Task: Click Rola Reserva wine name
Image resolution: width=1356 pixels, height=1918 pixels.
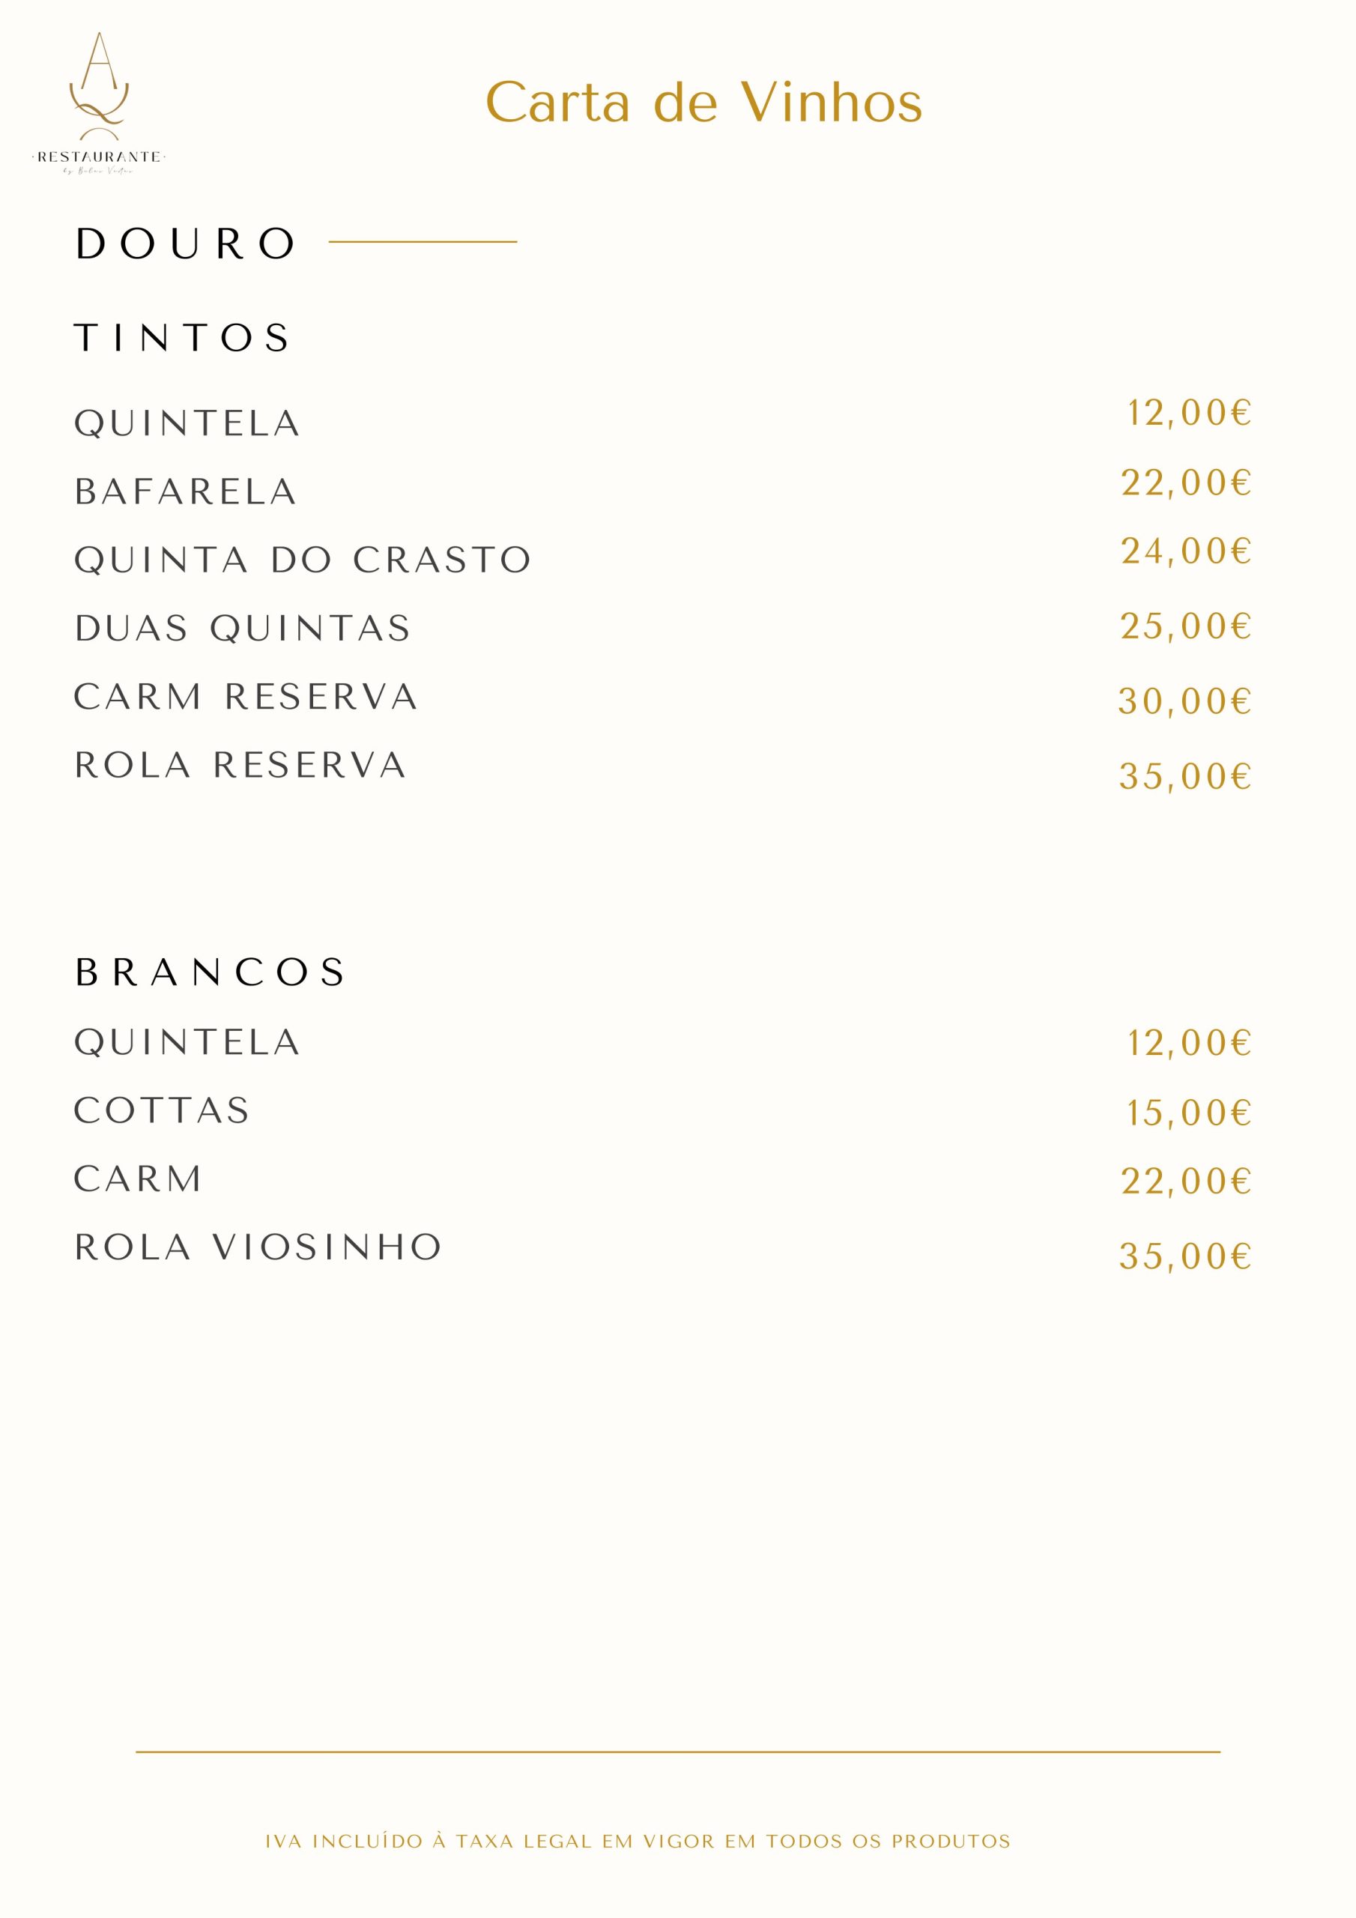Action: (240, 765)
